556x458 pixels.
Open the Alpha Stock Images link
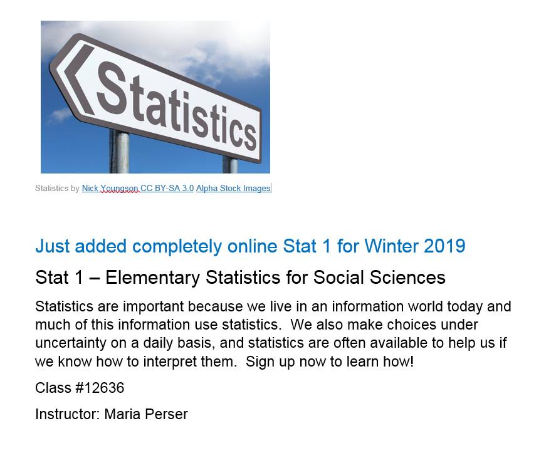point(233,188)
